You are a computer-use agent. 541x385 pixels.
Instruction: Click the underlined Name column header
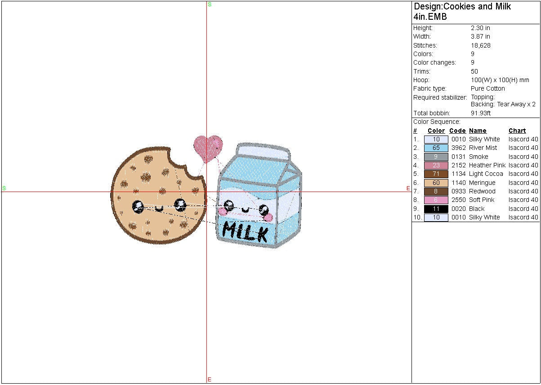point(478,131)
